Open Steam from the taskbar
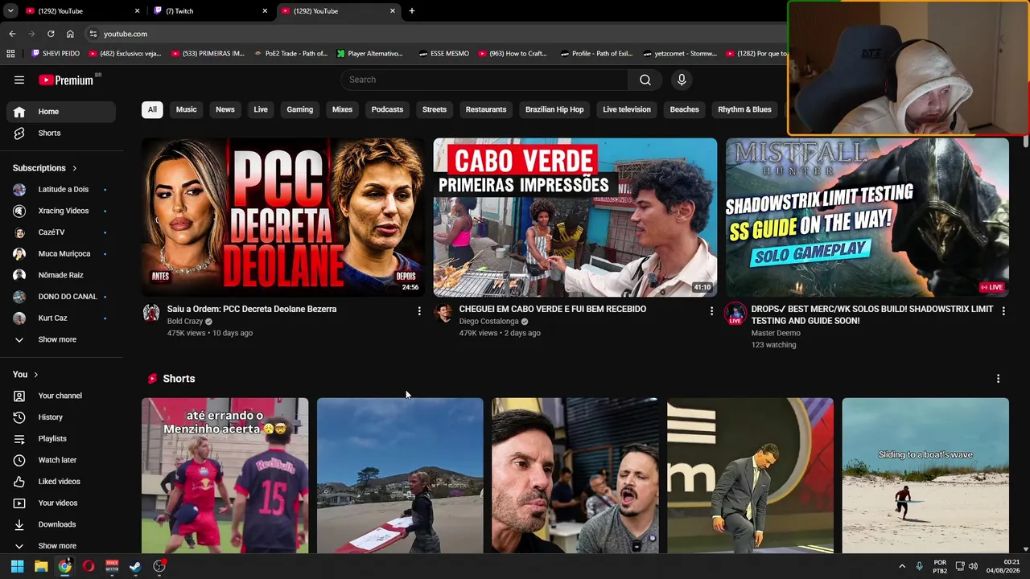The width and height of the screenshot is (1030, 579). pos(135,566)
